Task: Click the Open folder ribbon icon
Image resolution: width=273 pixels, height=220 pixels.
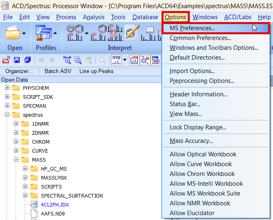Action: coord(12,33)
